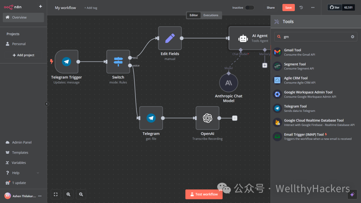Choose Google Cloud Realtime Database Tool
The height and width of the screenshot is (203, 361).
pyautogui.click(x=316, y=123)
